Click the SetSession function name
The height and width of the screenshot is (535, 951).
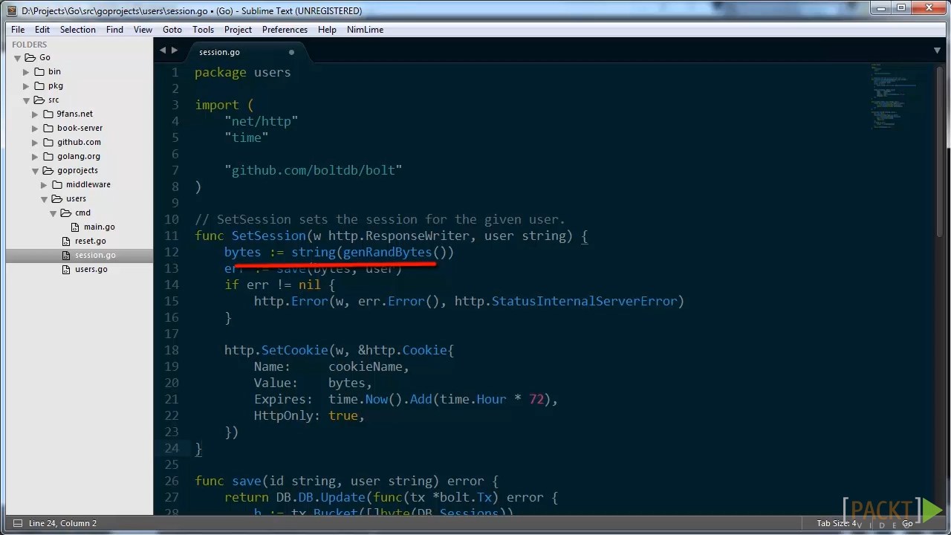tap(268, 236)
